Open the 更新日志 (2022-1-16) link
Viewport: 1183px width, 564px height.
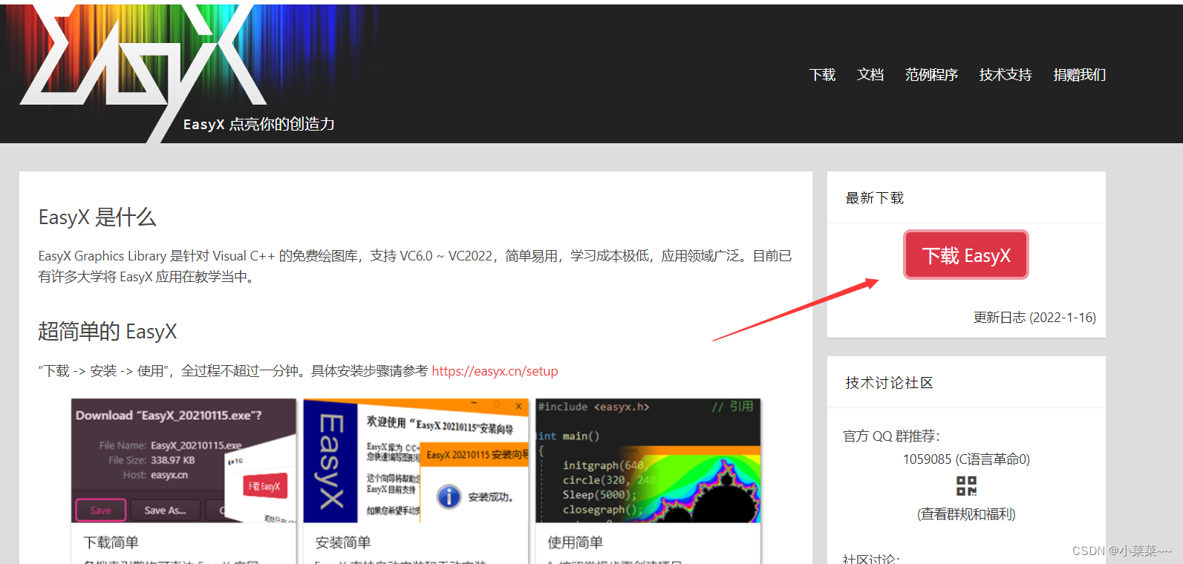(x=1034, y=318)
